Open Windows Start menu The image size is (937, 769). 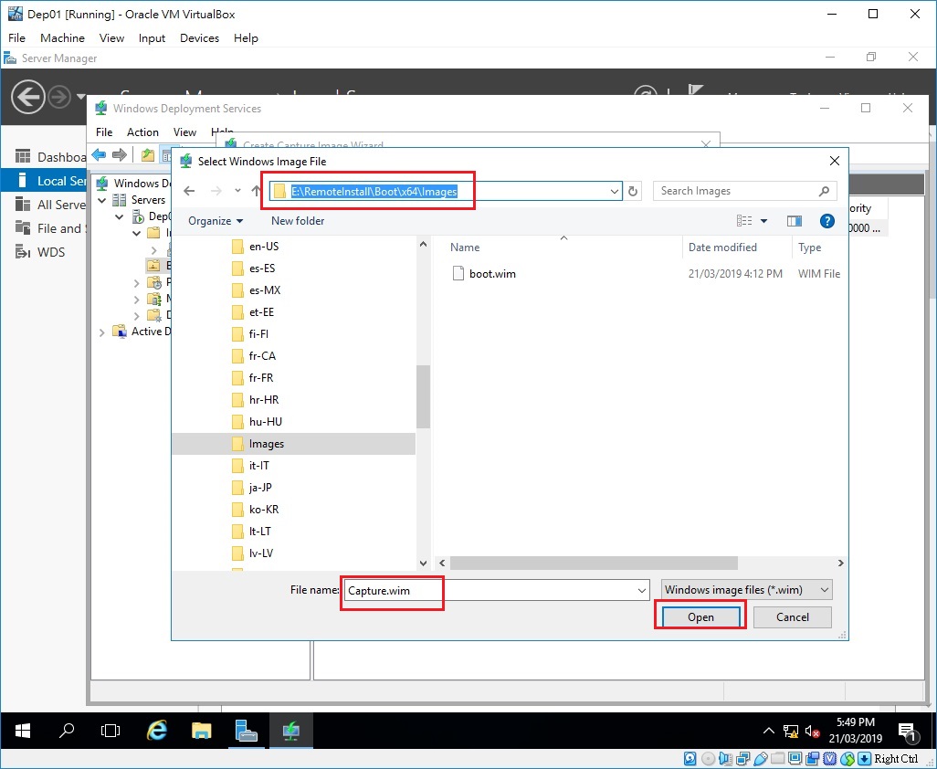coord(23,730)
